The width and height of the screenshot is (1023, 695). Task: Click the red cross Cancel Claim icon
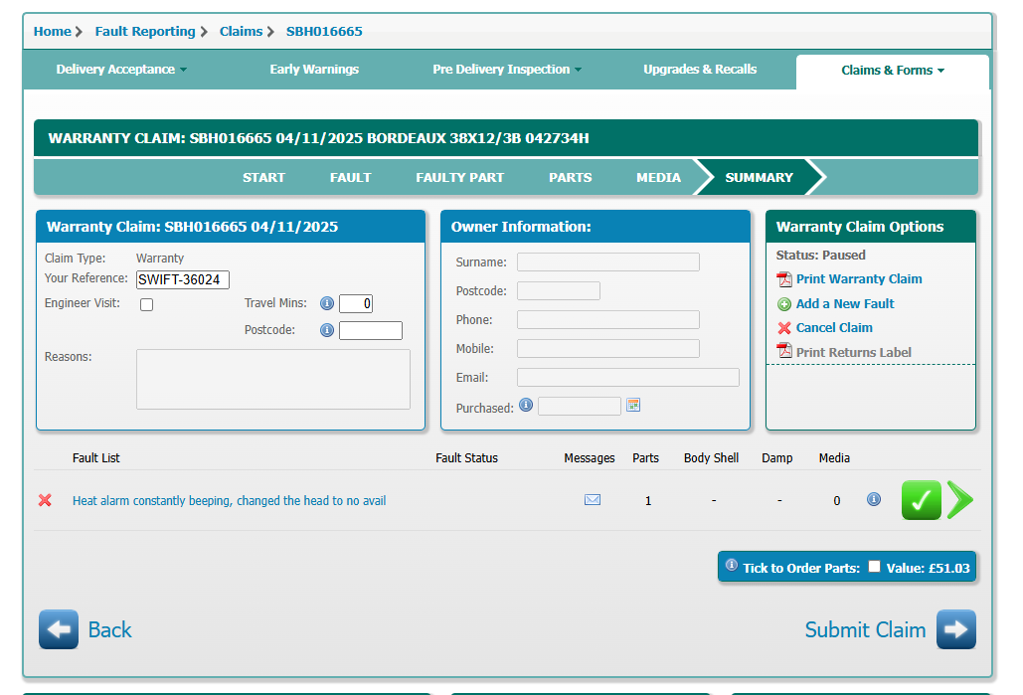tap(784, 328)
